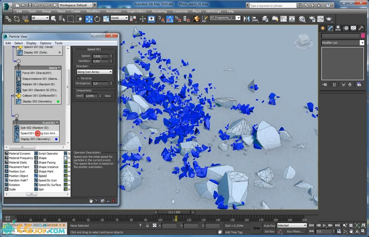Click the object color swatch in command panel
The height and width of the screenshot is (237, 369).
tap(363, 36)
